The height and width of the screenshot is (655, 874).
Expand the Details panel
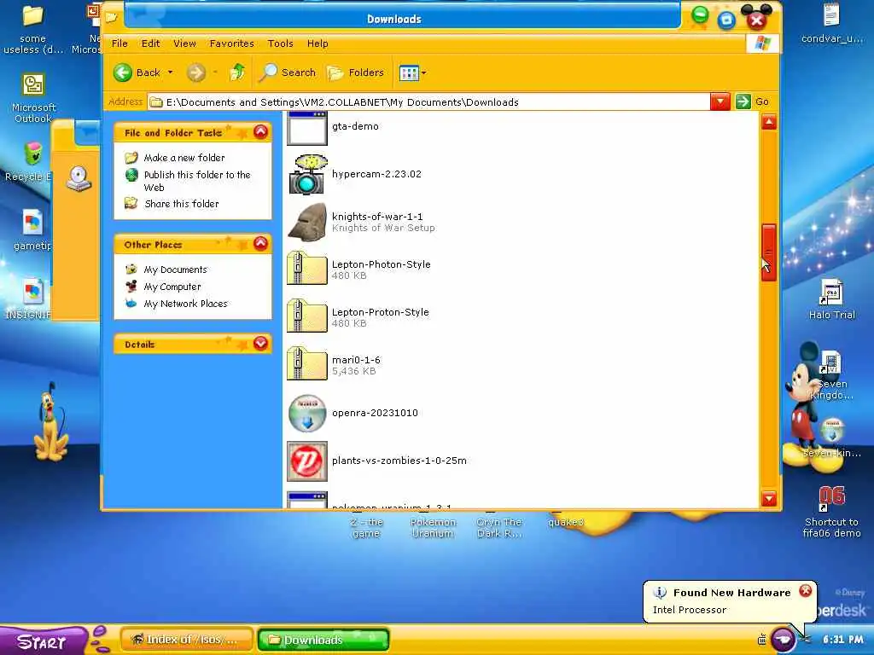point(260,343)
